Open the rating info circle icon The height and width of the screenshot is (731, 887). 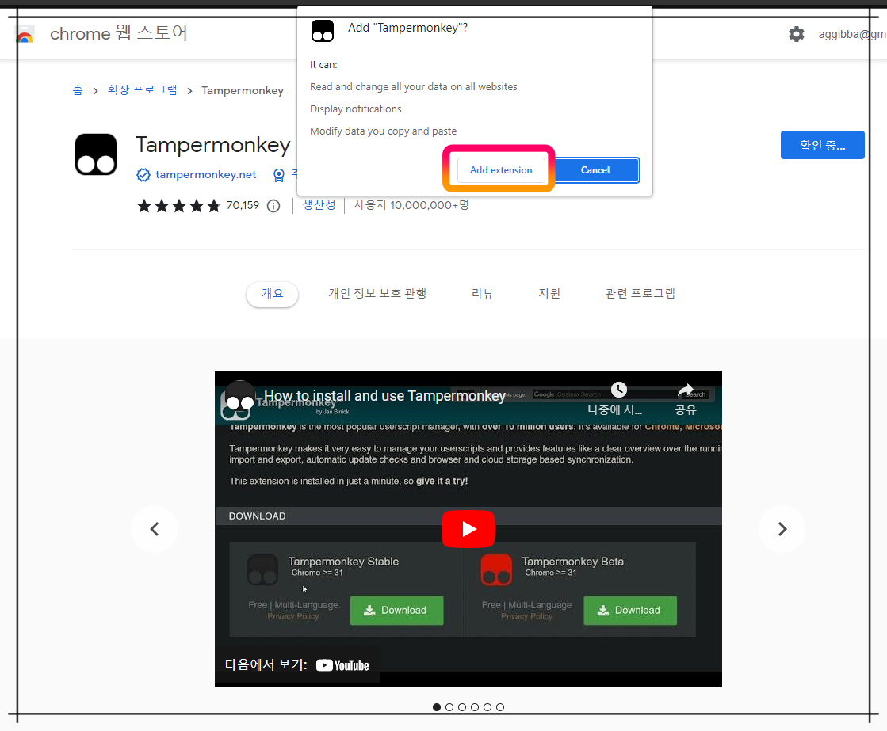point(273,206)
